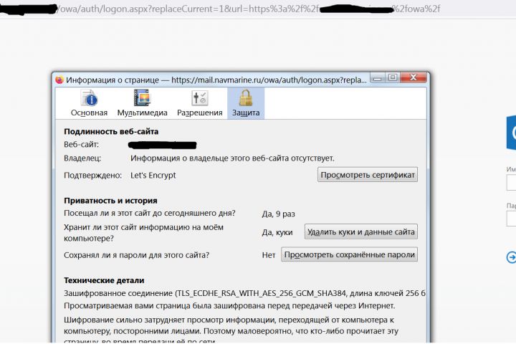
Task: Click the owner info missing text
Action: click(232, 158)
